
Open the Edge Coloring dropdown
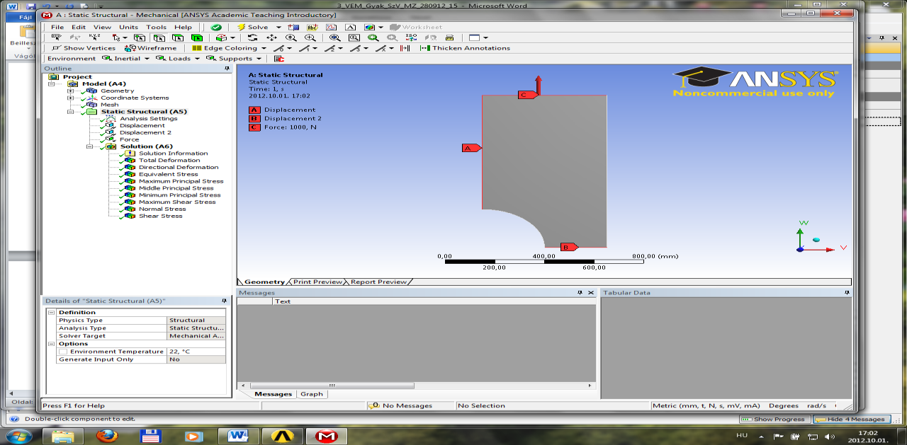pos(264,48)
